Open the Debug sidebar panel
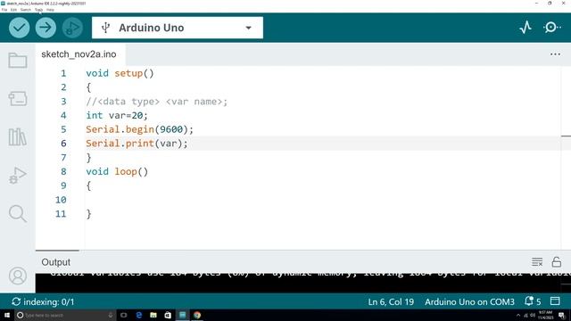Image resolution: width=571 pixels, height=321 pixels. [18, 176]
